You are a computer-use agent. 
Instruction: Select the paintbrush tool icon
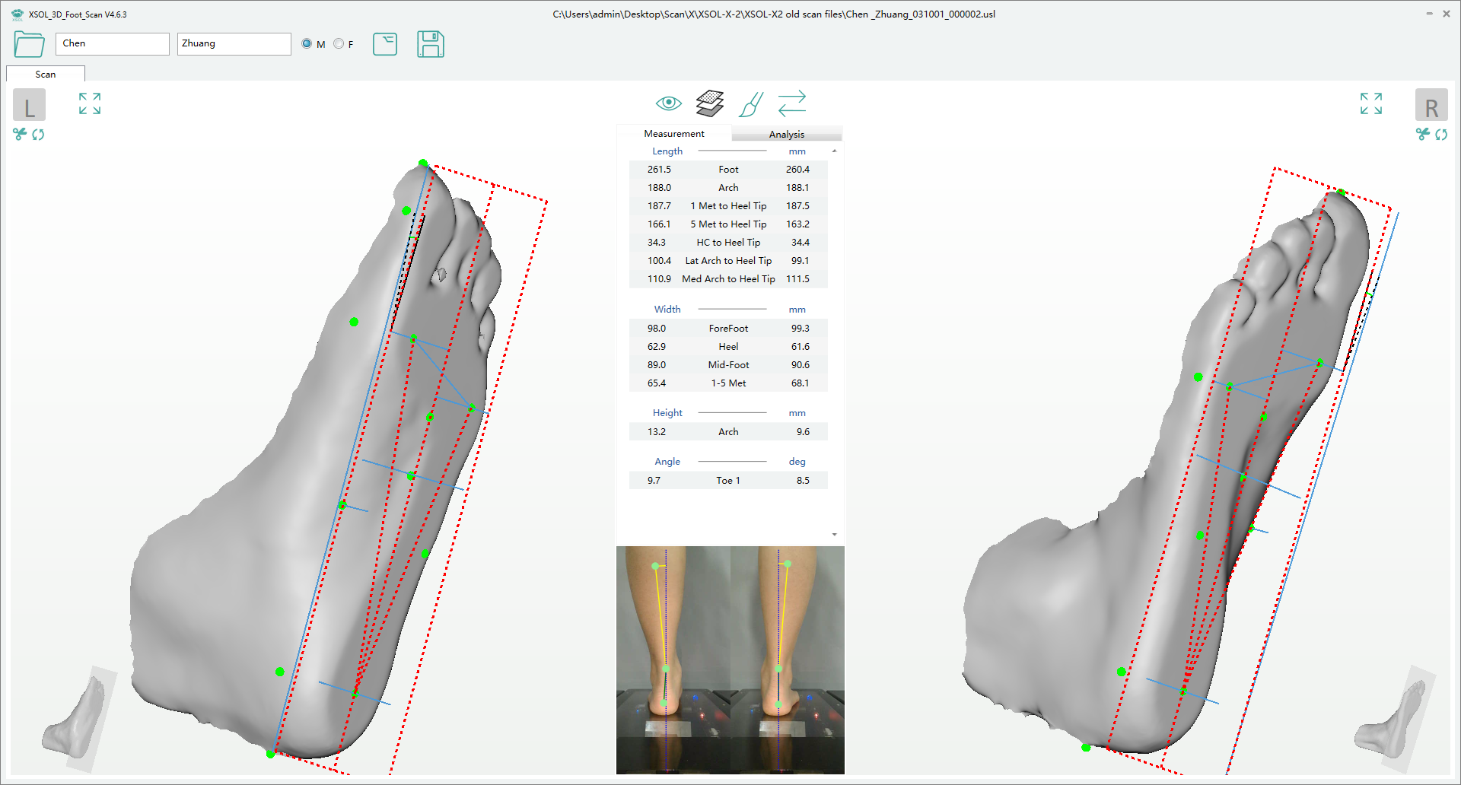750,104
